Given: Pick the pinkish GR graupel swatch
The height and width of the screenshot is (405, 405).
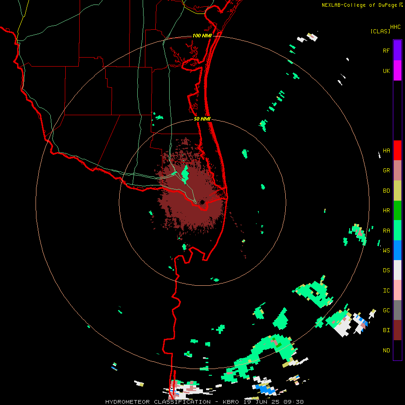Looking at the screenshot, I should (397, 171).
